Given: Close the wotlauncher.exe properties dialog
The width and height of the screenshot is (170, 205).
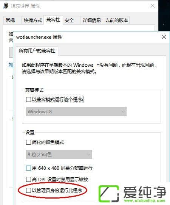Looking at the screenshot, I should (164, 37).
